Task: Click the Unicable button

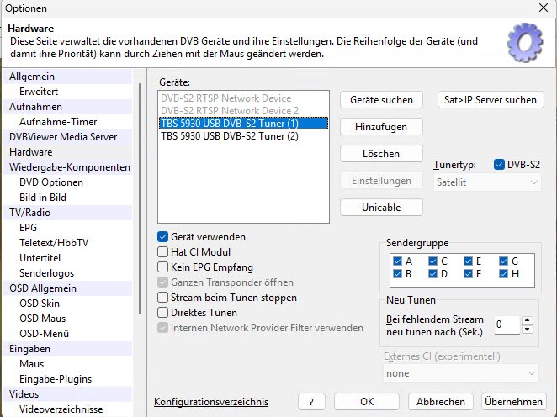Action: 381,207
